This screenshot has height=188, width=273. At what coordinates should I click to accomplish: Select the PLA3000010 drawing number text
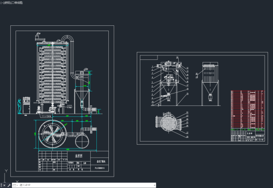pos(99,168)
